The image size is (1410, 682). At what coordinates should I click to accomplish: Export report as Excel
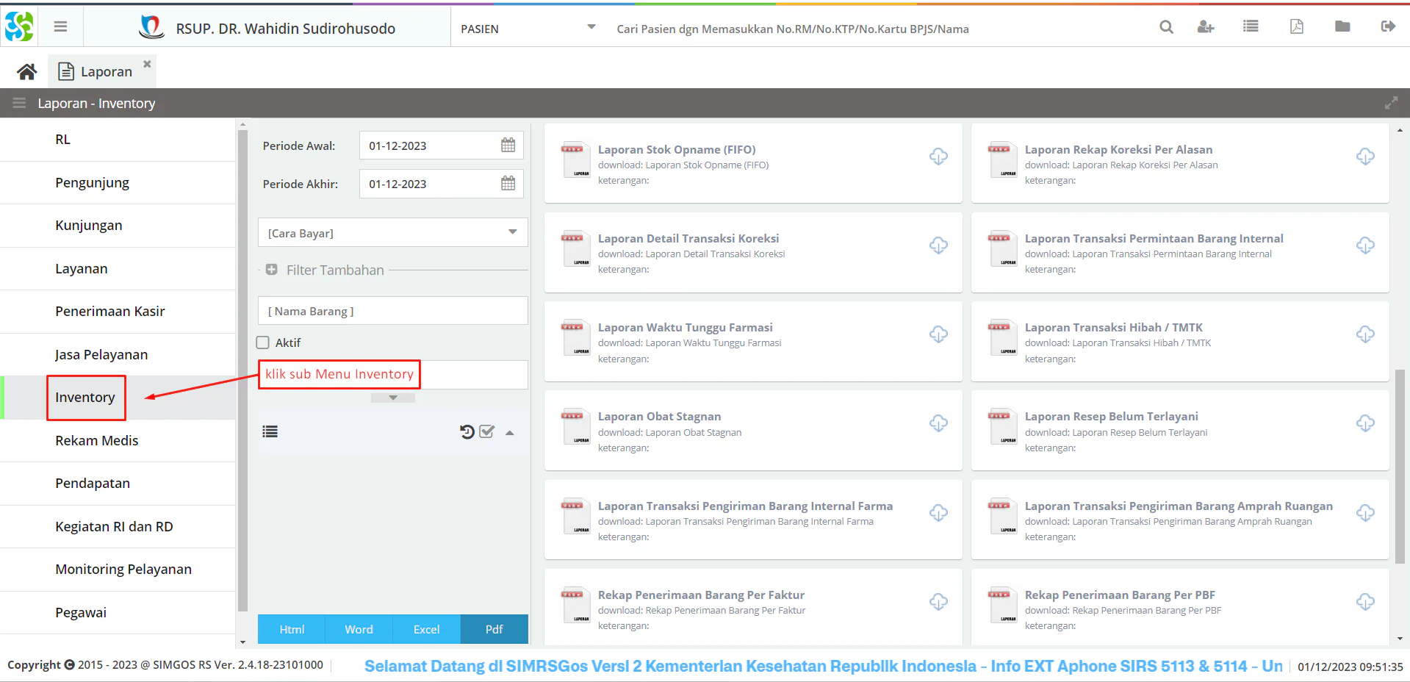pos(427,629)
